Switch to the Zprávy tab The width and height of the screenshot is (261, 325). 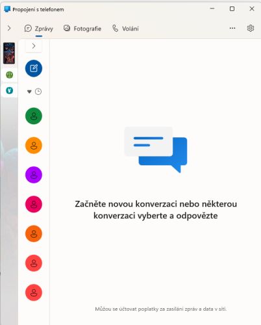tap(39, 29)
